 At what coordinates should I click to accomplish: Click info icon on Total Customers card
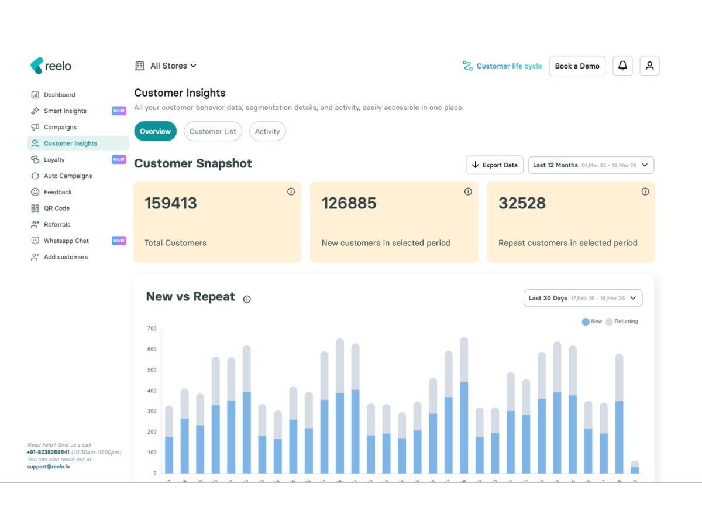tap(291, 191)
